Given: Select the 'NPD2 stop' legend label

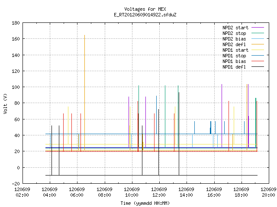Looking at the screenshot, I should point(234,33).
